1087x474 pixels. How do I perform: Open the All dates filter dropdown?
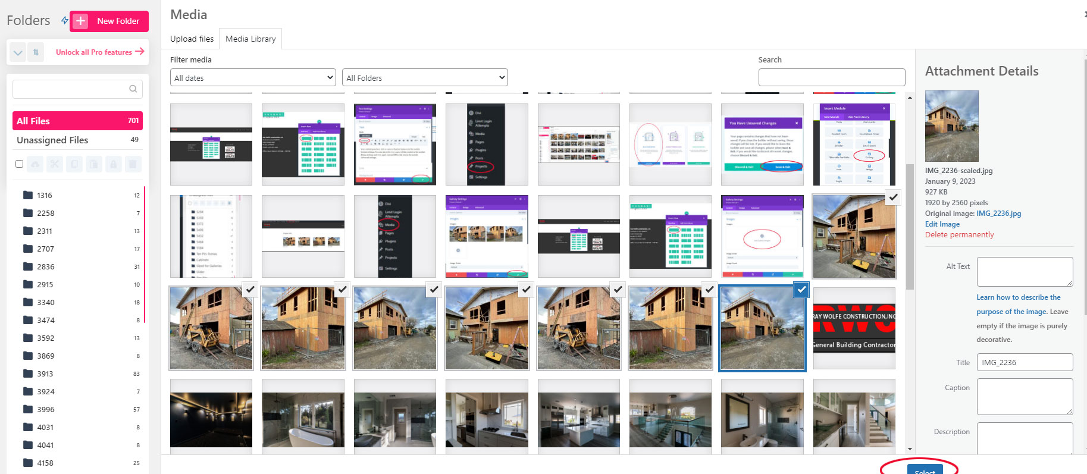[x=254, y=78]
